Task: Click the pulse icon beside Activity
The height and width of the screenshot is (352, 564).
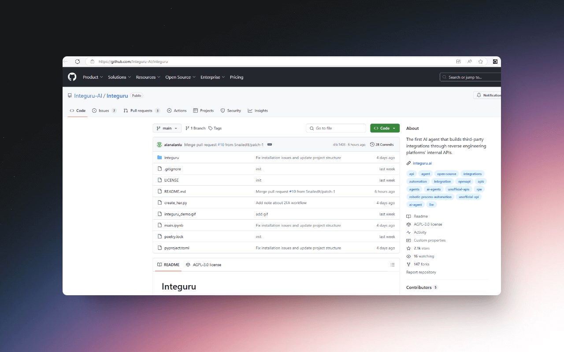Action: click(x=409, y=232)
